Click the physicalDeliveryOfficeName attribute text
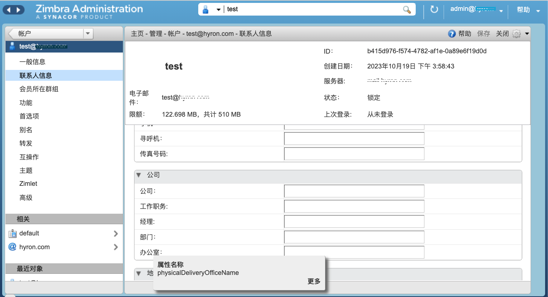The width and height of the screenshot is (548, 297). 198,273
